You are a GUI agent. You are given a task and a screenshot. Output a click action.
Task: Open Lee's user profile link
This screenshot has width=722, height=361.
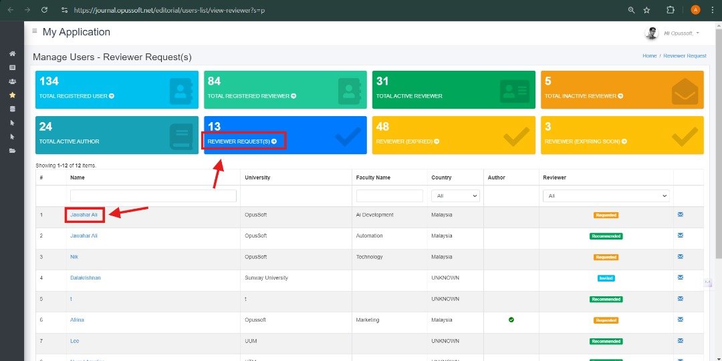pyautogui.click(x=75, y=341)
